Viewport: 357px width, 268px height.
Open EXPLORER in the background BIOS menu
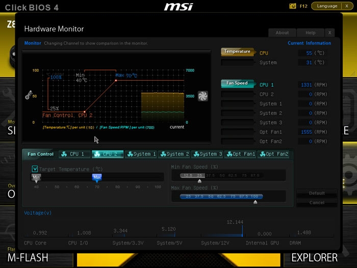point(315,258)
